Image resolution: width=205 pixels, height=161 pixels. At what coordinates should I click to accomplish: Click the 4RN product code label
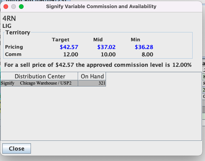coord(9,19)
